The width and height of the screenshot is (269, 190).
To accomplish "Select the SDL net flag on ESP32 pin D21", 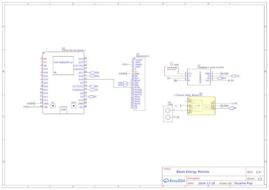I will [x=95, y=73].
